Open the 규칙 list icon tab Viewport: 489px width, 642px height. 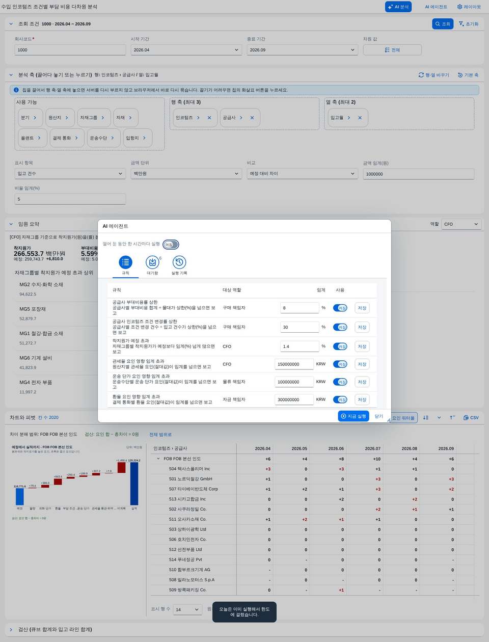pos(125,262)
